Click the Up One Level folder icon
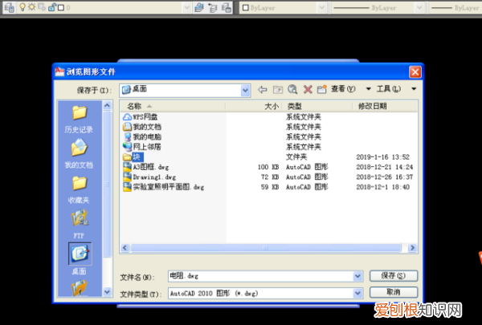The height and width of the screenshot is (325, 482). point(278,89)
